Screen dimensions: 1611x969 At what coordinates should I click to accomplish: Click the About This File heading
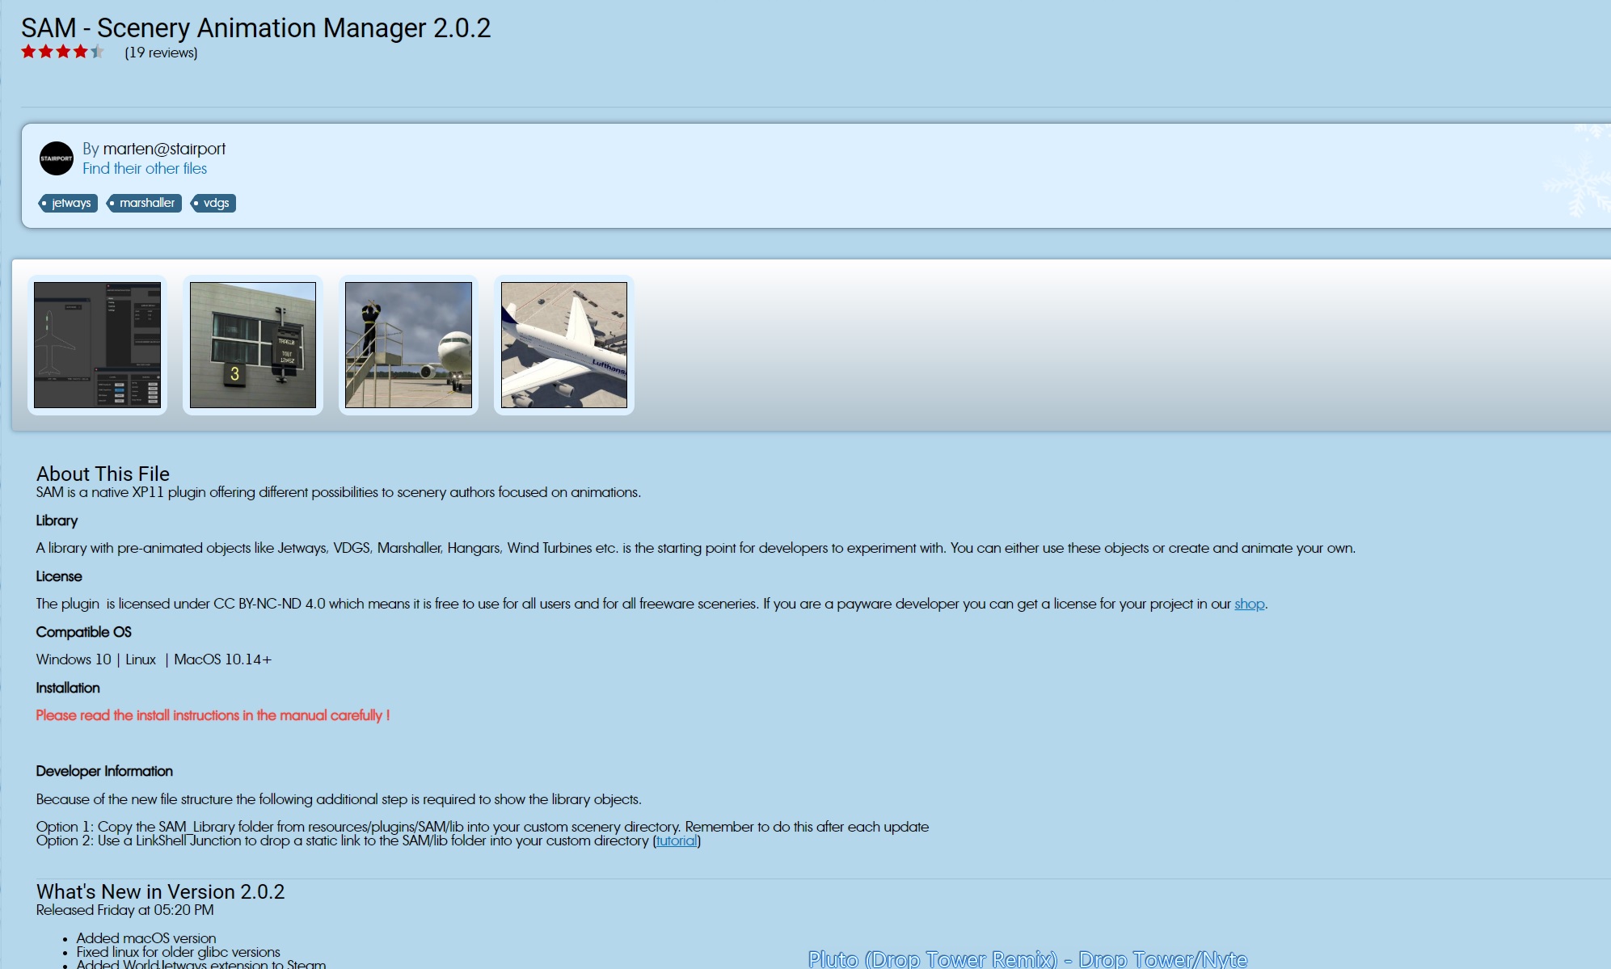tap(103, 474)
